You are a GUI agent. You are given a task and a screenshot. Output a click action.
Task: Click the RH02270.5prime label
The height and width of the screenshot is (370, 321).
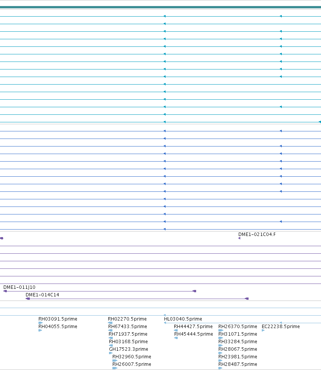click(127, 319)
